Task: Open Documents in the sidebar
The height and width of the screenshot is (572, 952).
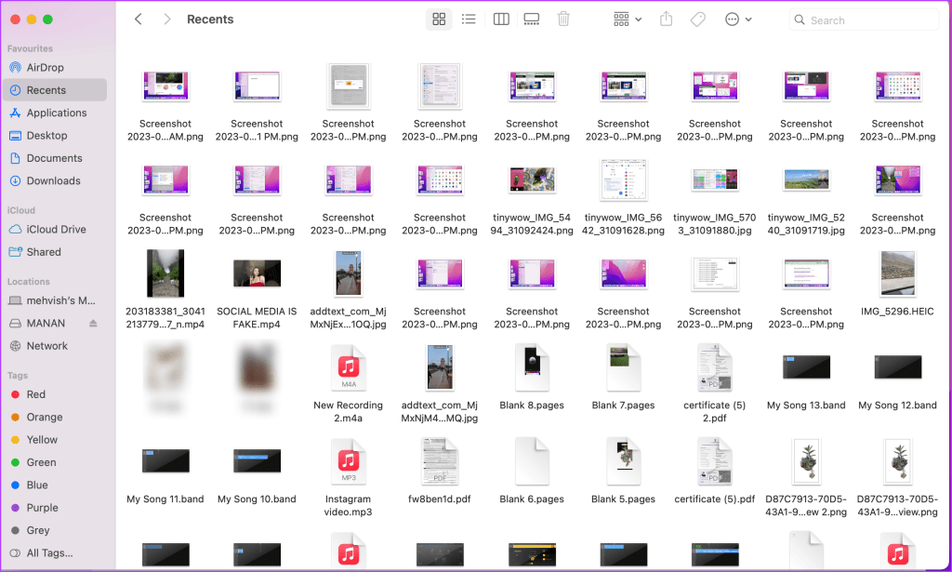Action: [x=55, y=158]
